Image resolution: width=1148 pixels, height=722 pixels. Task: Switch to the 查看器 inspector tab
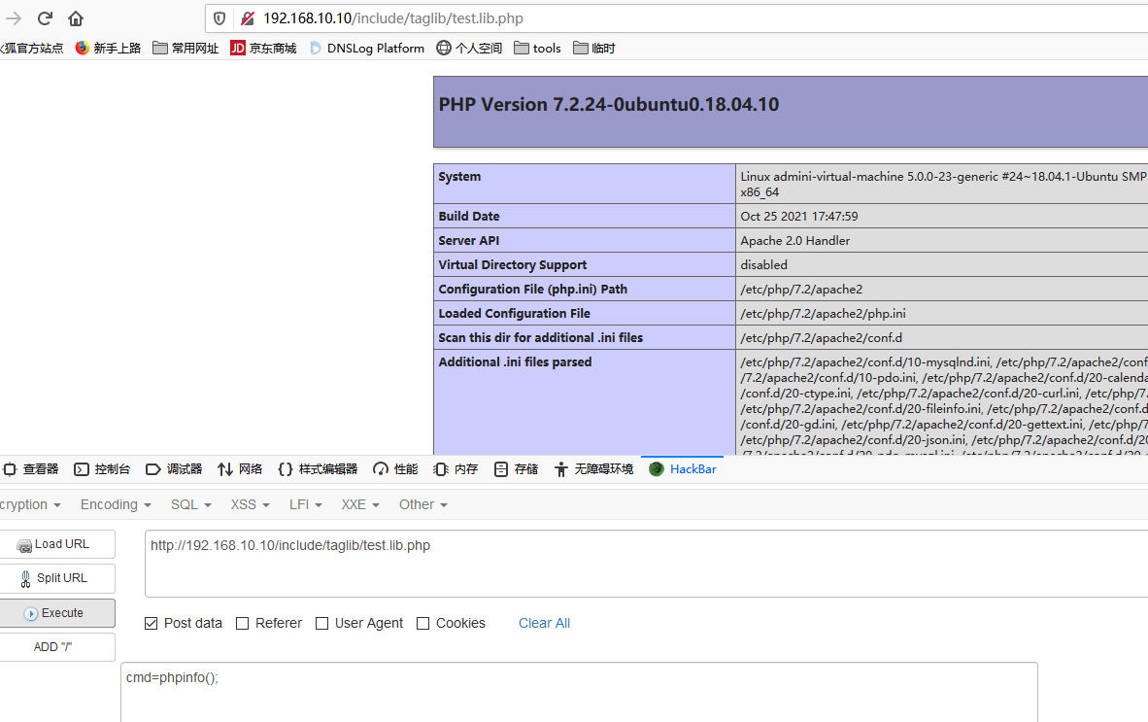(x=31, y=469)
